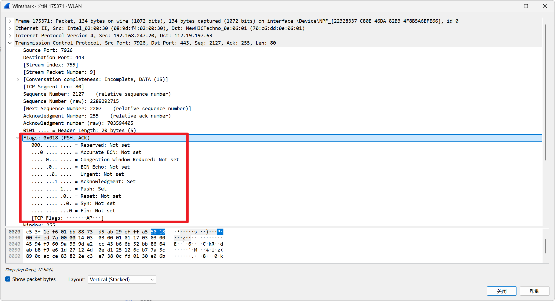Open the Layout dropdown
The height and width of the screenshot is (301, 555).
pyautogui.click(x=122, y=279)
